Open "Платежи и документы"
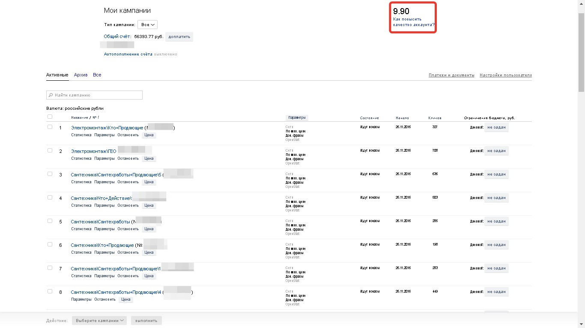 pyautogui.click(x=451, y=75)
